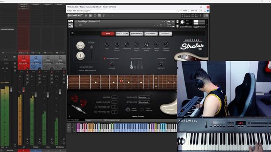Click the GT track volume fader
The height and width of the screenshot is (152, 271).
point(24,90)
